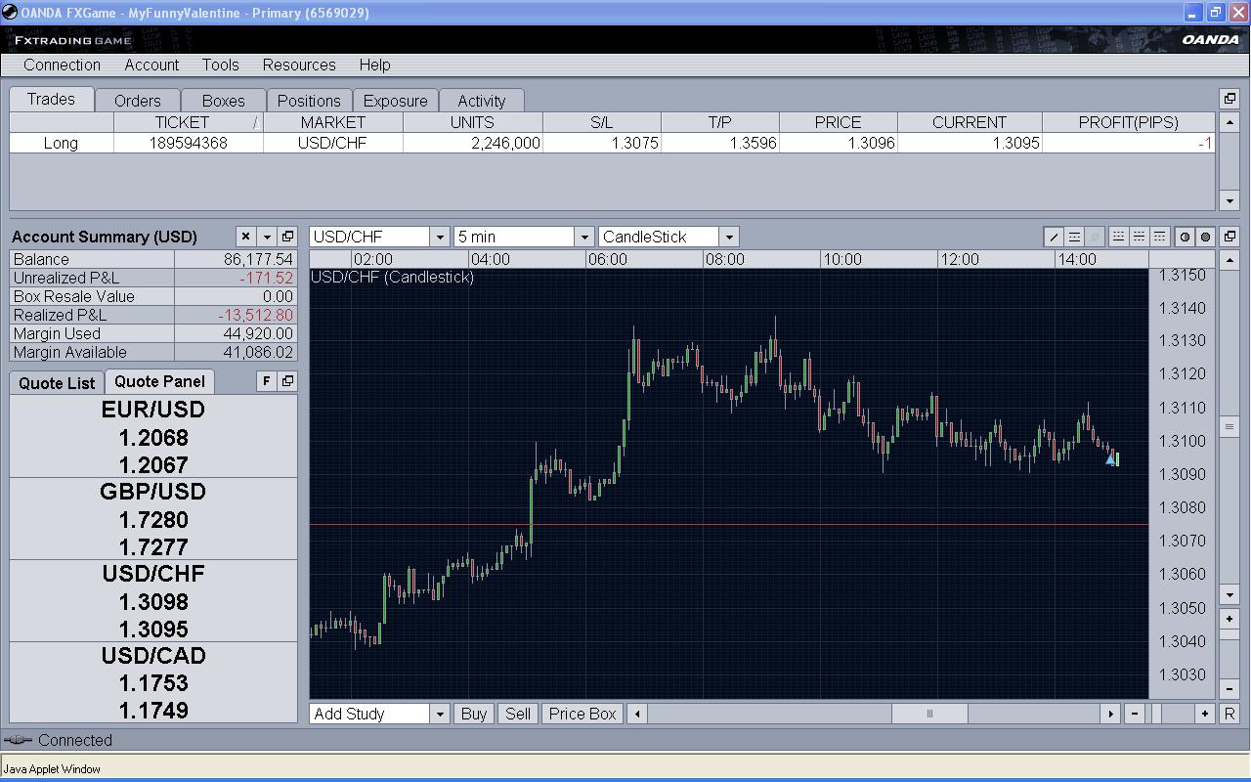Zoom in chart with horizontal plus button
Screen dimensions: 1251x782
coord(1205,714)
